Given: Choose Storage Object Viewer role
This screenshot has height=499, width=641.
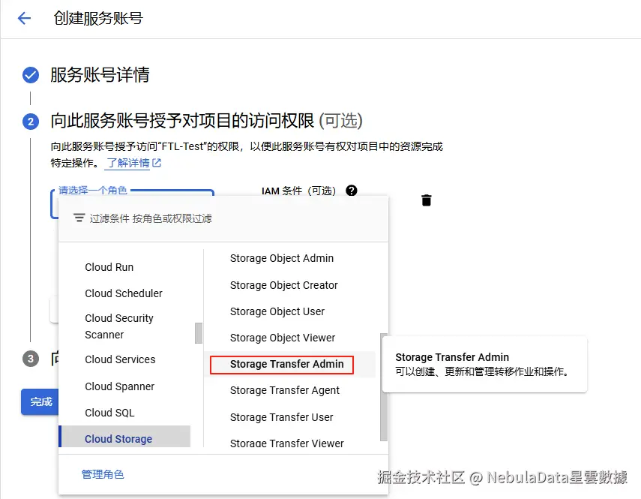Looking at the screenshot, I should coord(283,338).
